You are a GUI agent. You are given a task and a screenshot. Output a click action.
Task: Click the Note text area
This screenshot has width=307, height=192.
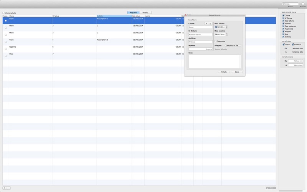pos(214,61)
